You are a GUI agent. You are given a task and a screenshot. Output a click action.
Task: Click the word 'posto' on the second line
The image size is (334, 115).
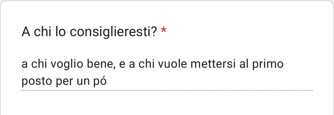coord(37,82)
